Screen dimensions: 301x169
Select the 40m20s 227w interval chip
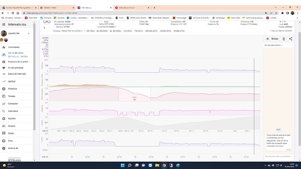click(x=151, y=31)
